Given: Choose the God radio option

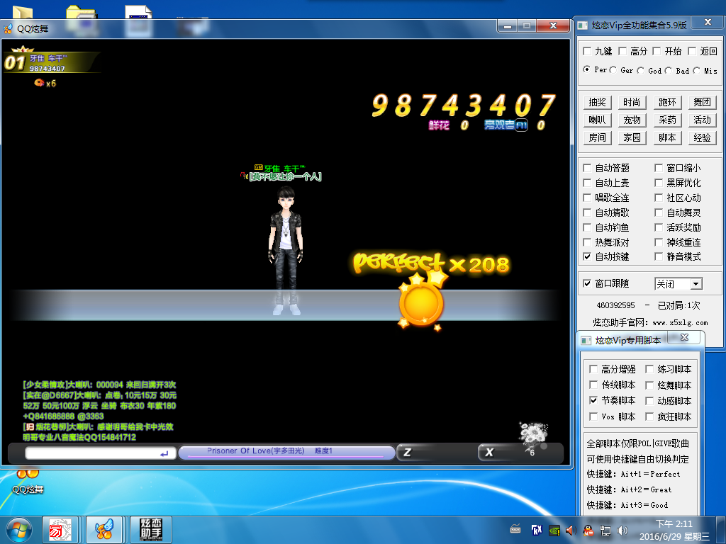Looking at the screenshot, I should 640,70.
